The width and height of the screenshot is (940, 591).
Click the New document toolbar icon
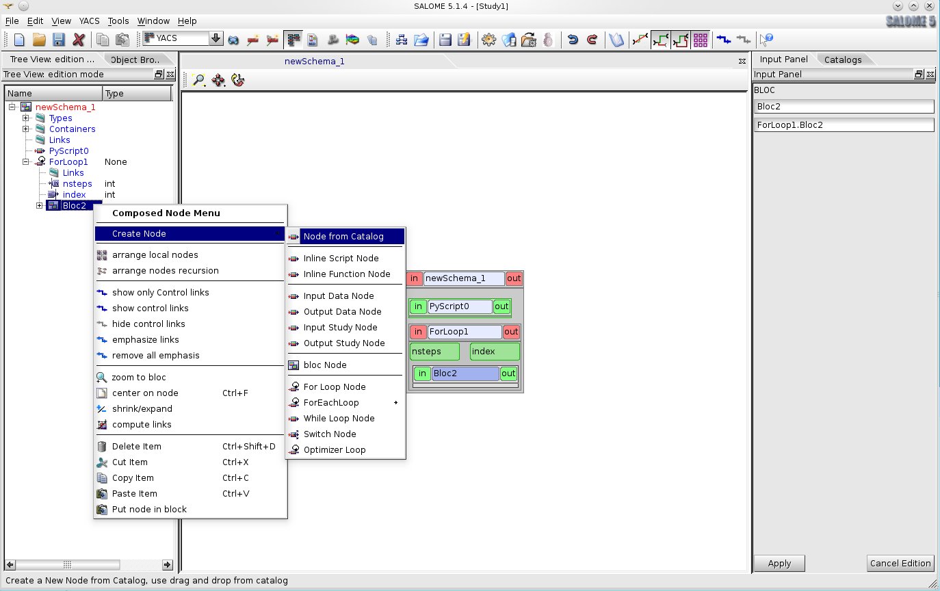point(19,40)
